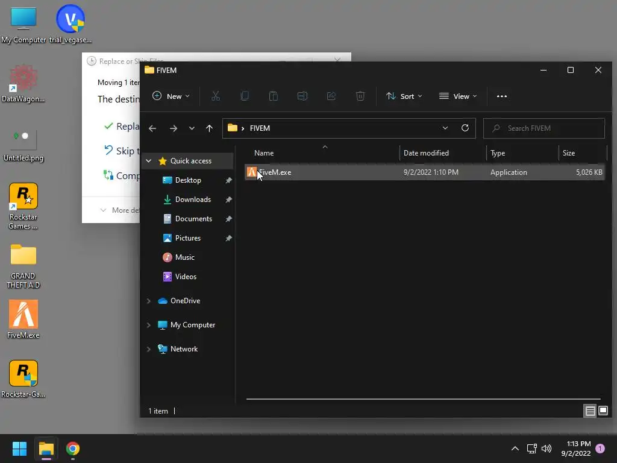Expand address bar history dropdown
Image resolution: width=617 pixels, height=463 pixels.
tap(445, 128)
